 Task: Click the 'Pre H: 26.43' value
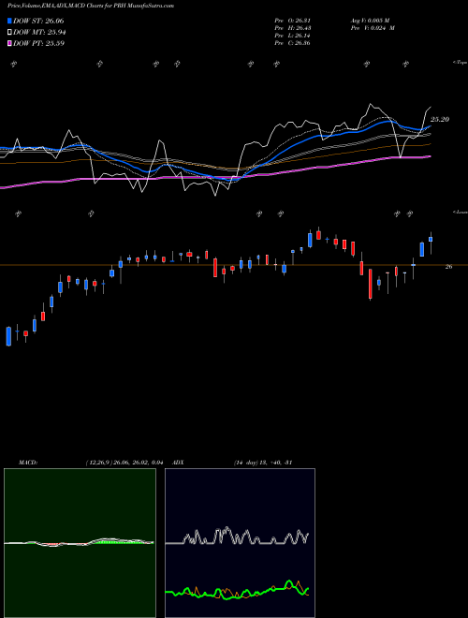293,28
